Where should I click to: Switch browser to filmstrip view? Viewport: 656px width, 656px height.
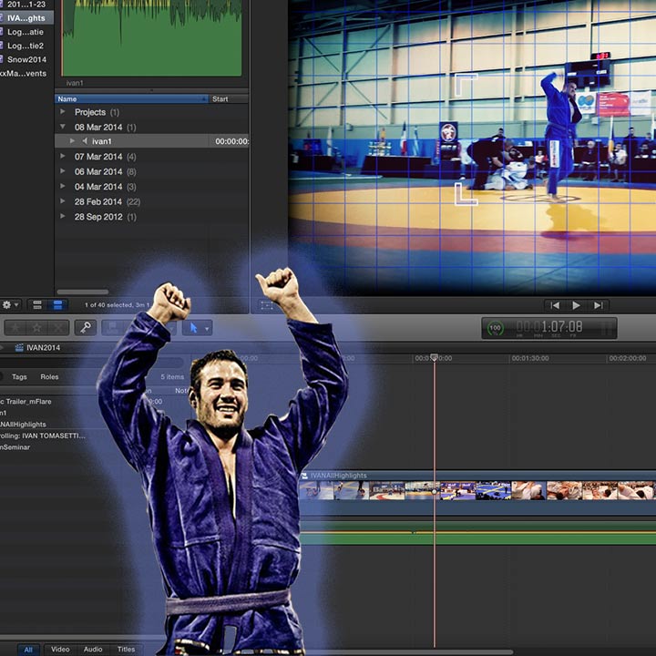click(x=37, y=305)
